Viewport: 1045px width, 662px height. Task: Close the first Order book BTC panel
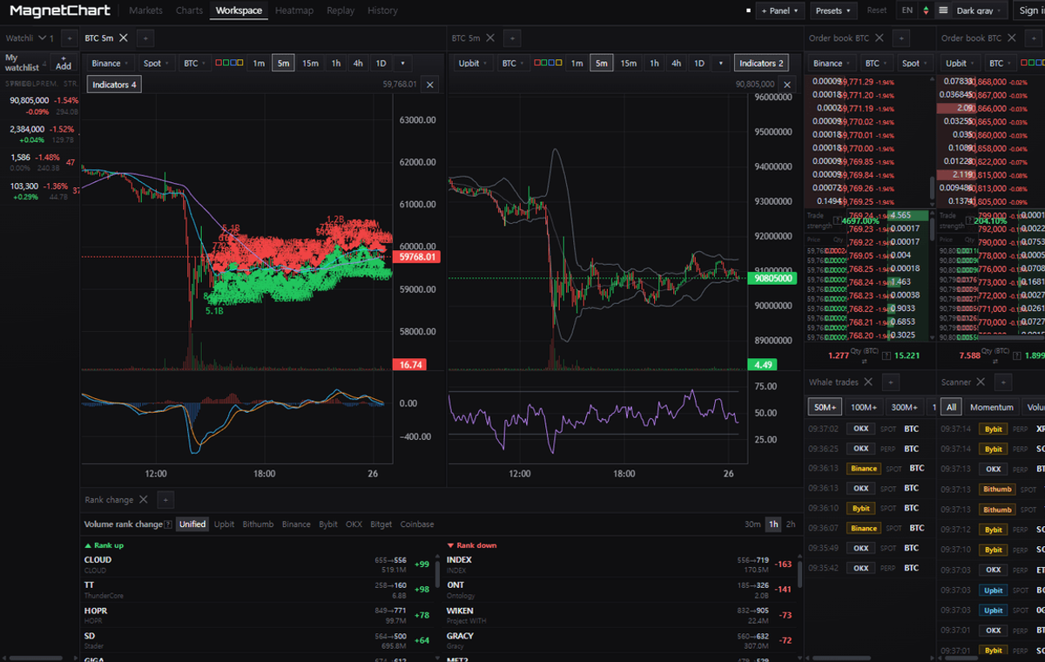click(880, 38)
